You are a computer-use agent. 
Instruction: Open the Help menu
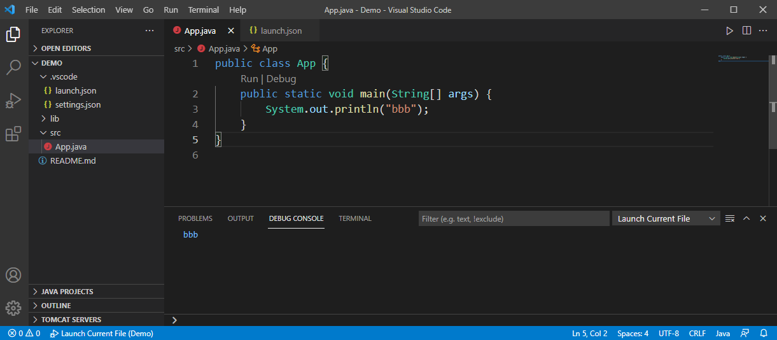(x=237, y=10)
